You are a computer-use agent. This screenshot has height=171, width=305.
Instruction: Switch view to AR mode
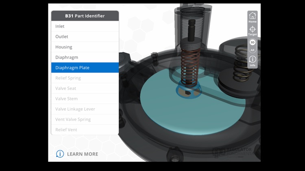(252, 50)
